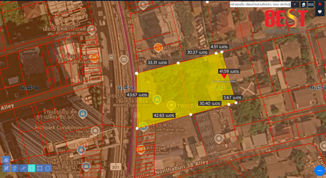Toggle the highlighted polygon draw tool
326x178 pixels.
click(x=32, y=168)
